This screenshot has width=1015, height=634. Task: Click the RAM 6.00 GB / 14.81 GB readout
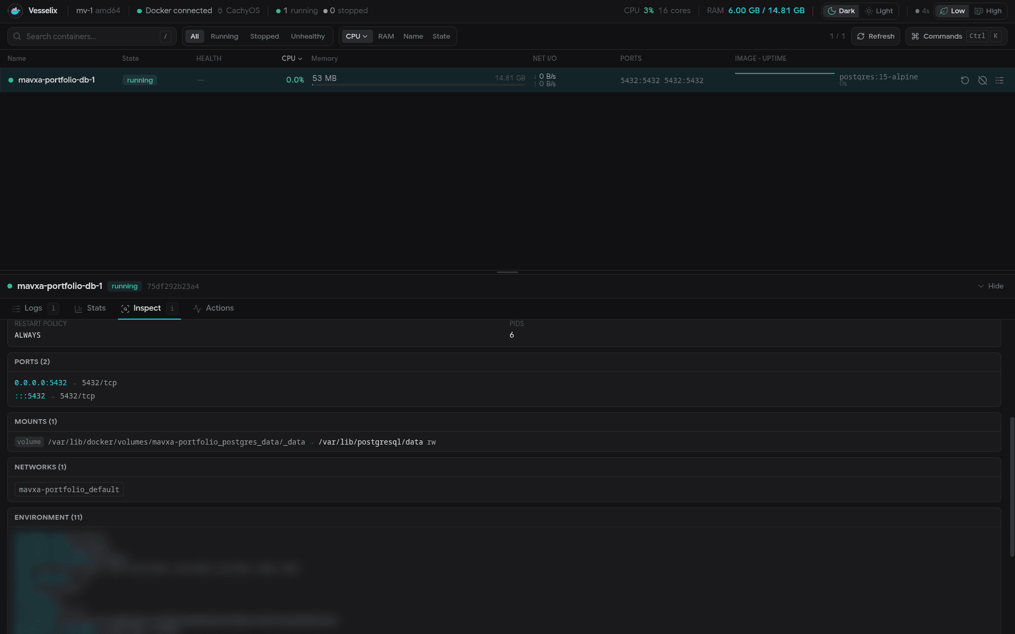(756, 11)
